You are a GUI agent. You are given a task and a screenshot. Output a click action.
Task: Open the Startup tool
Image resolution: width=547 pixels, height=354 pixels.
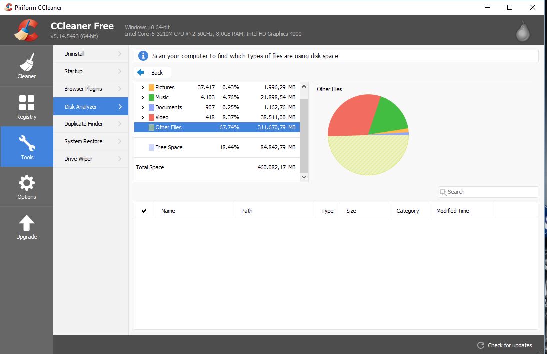[x=91, y=71]
